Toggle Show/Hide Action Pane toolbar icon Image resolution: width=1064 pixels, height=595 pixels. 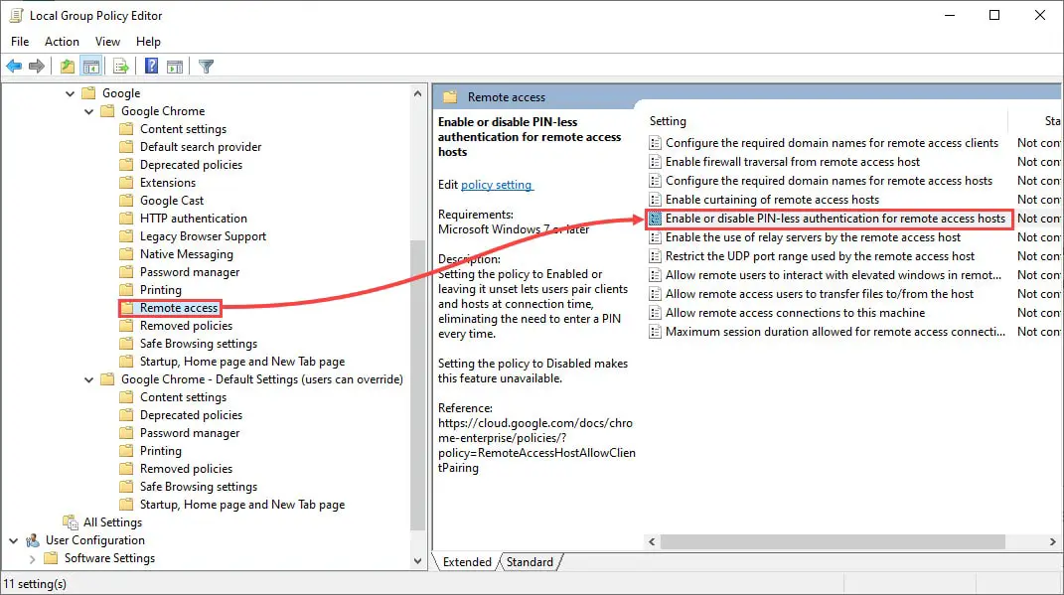[175, 66]
